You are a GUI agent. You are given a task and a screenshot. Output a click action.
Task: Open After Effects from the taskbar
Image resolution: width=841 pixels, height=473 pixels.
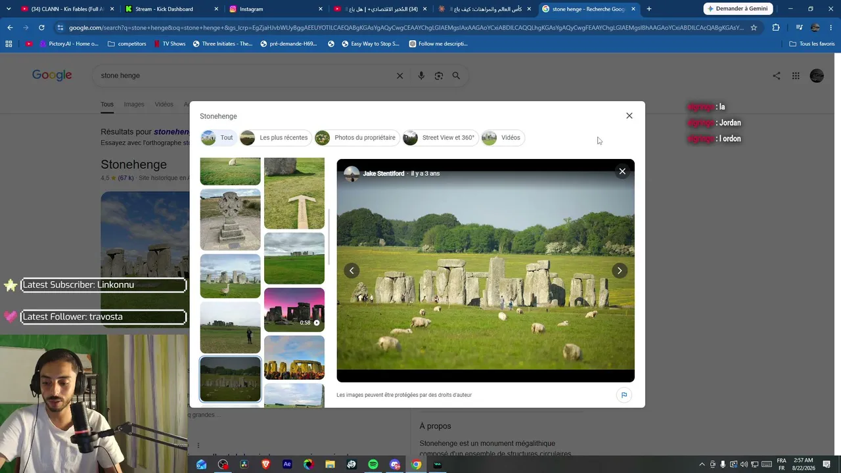click(287, 464)
